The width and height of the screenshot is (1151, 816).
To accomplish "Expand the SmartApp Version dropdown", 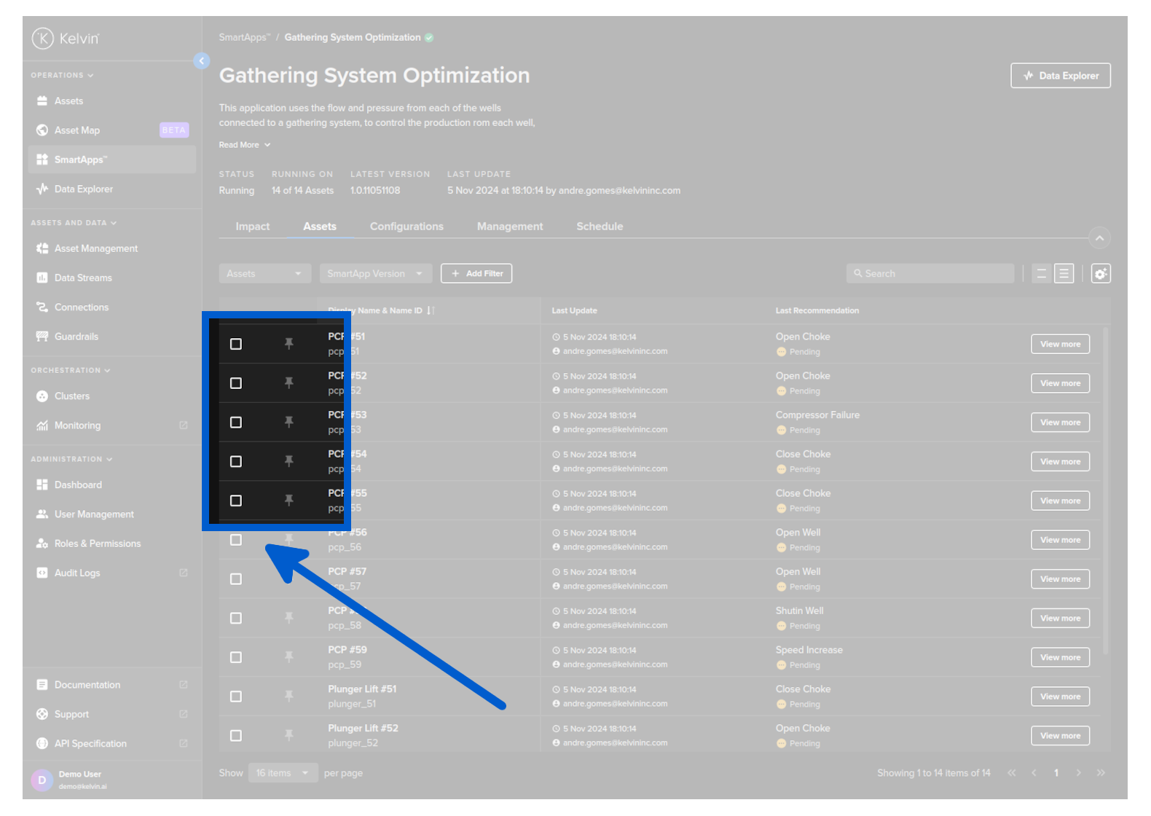I will [x=375, y=274].
